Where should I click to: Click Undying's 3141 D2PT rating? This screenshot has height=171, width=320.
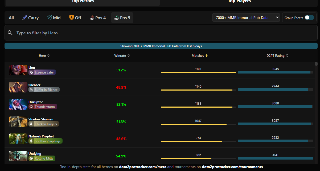275,155
